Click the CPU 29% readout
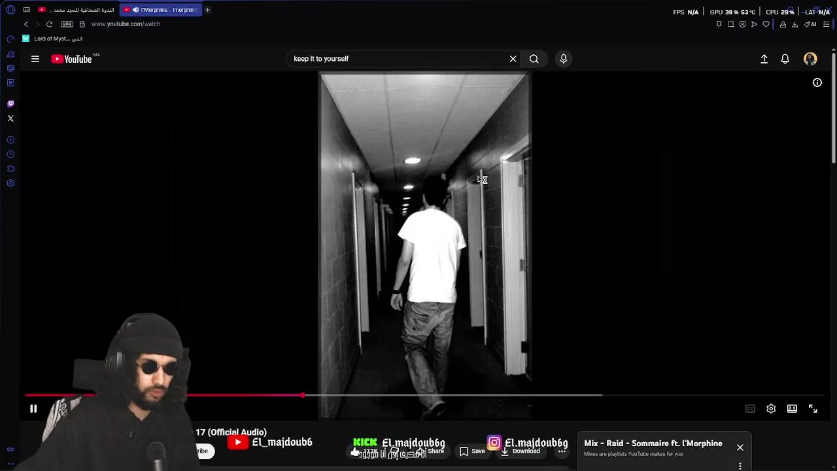The image size is (837, 471). (x=779, y=12)
